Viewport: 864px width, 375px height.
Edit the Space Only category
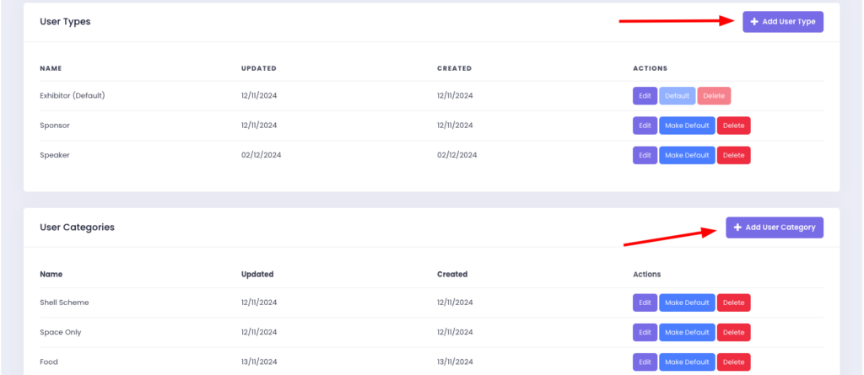point(645,332)
